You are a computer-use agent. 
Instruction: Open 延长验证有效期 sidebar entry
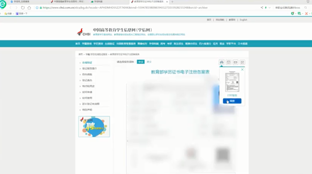(x=91, y=104)
